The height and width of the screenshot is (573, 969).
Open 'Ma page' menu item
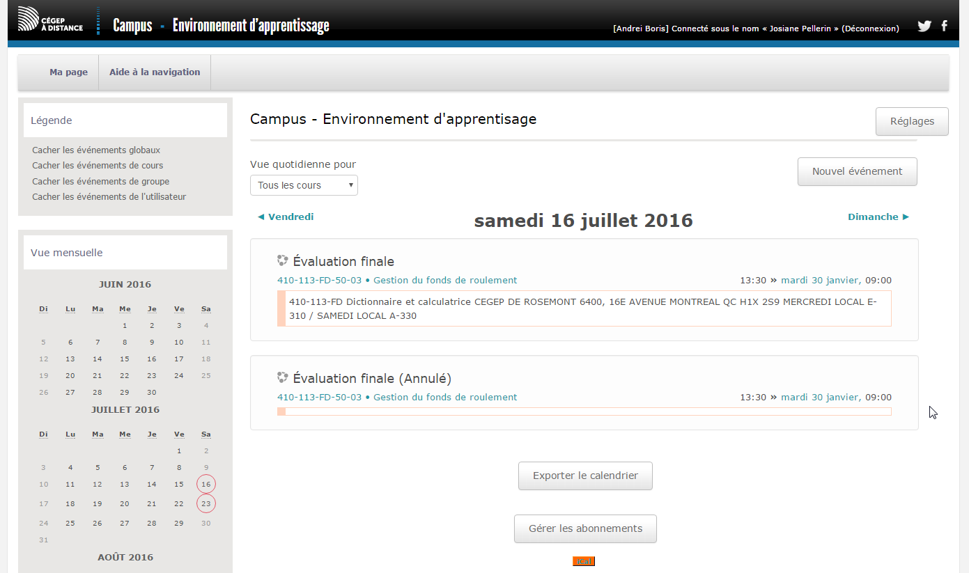[x=68, y=72]
